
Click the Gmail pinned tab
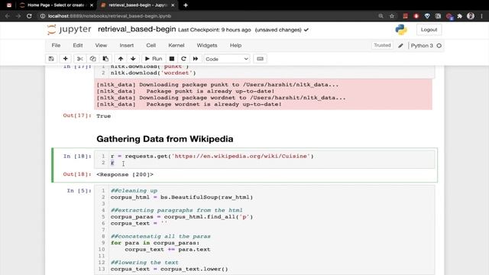pos(9,5)
